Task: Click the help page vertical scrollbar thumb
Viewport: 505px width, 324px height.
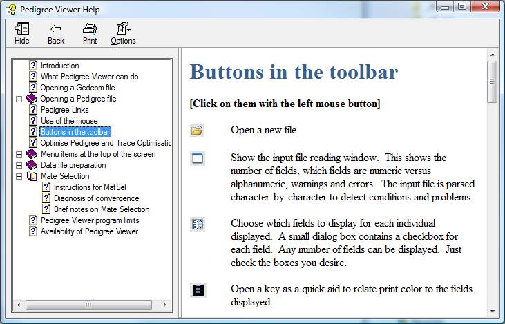Action: (493, 82)
